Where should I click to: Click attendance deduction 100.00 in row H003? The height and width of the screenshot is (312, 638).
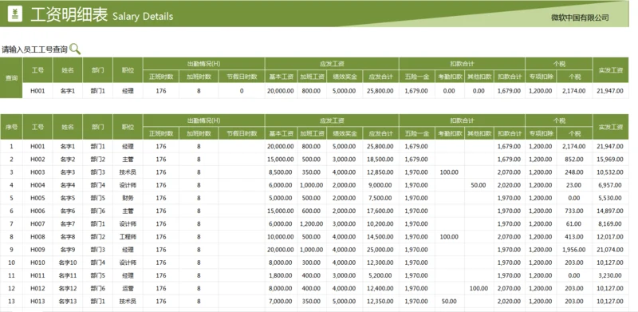tap(449, 172)
